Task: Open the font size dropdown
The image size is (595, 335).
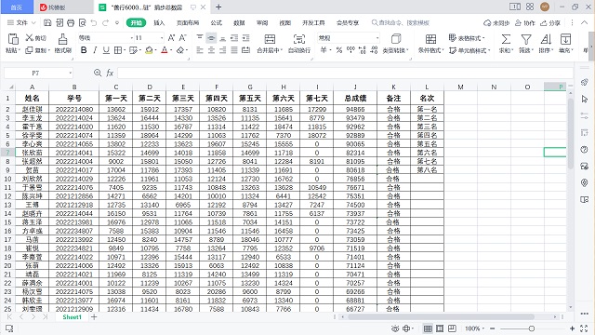Action: click(x=162, y=38)
